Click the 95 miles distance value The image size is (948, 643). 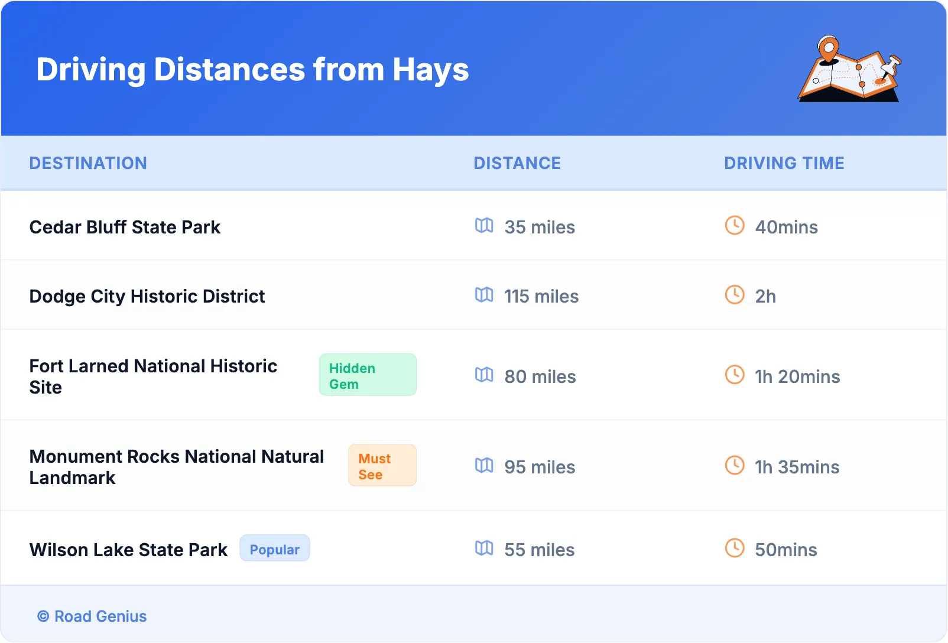pos(540,467)
